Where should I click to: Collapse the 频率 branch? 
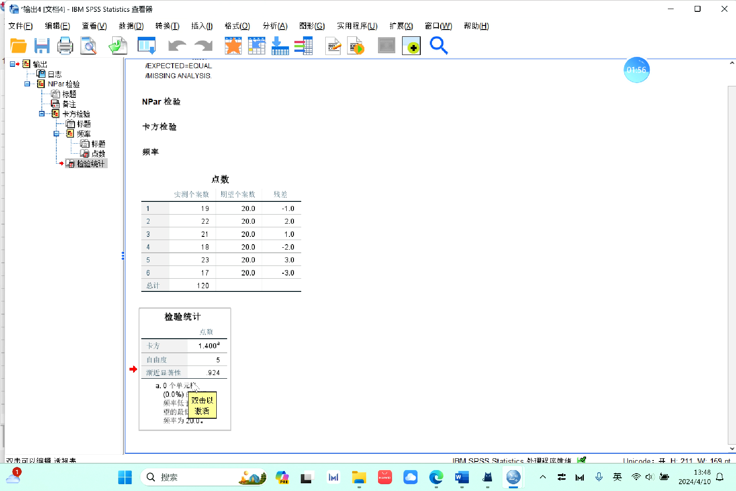coord(57,133)
